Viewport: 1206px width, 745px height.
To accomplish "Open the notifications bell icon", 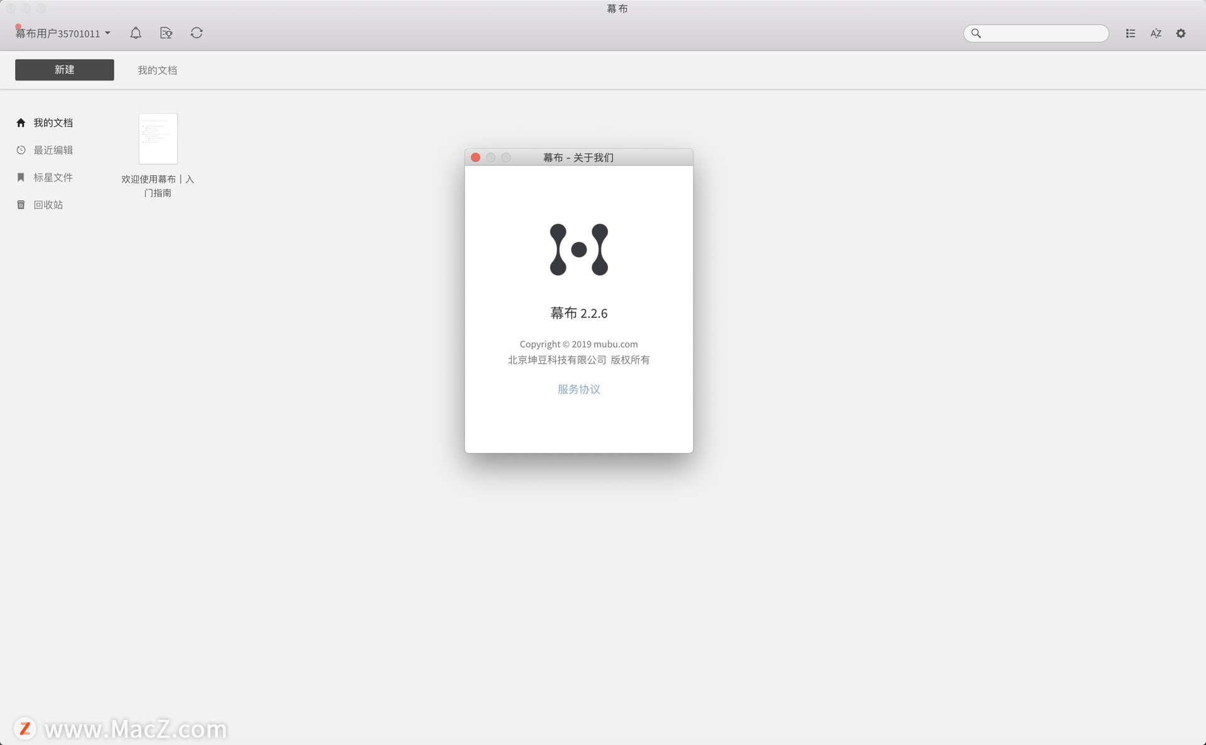I will click(x=136, y=33).
